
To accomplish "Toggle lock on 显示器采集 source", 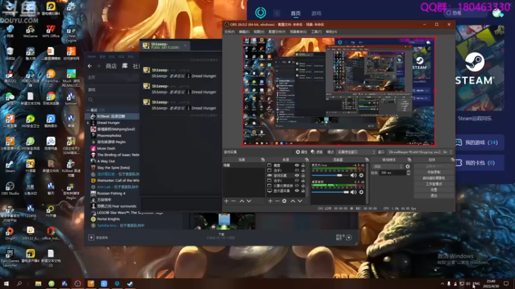I will click(x=303, y=191).
